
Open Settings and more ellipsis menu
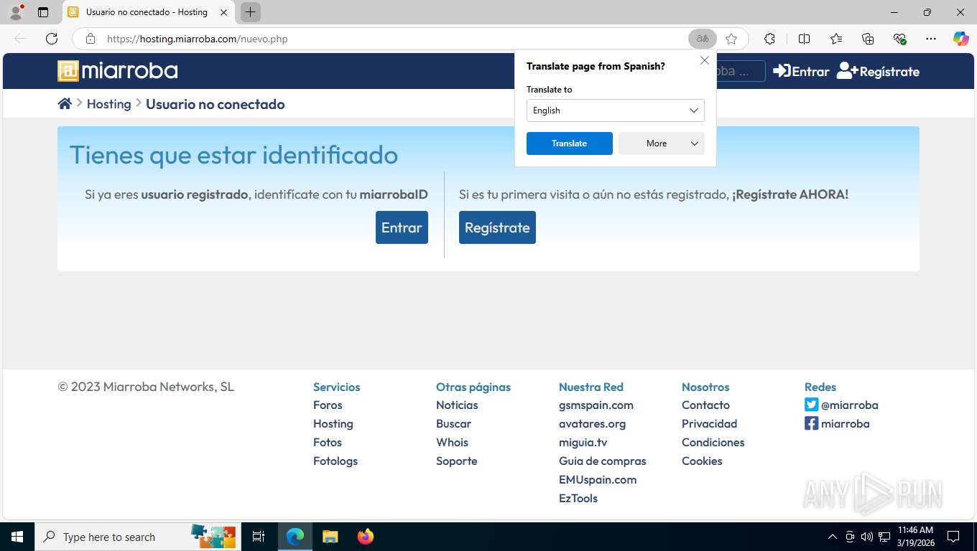click(931, 39)
